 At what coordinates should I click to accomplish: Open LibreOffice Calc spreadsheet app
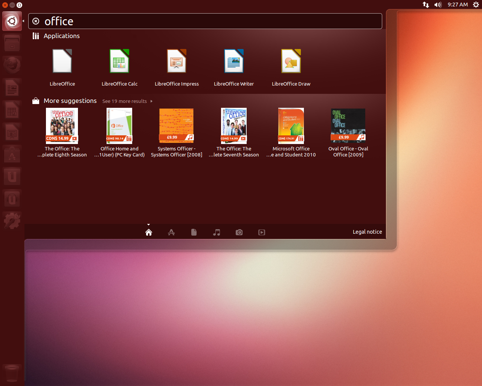click(x=119, y=61)
